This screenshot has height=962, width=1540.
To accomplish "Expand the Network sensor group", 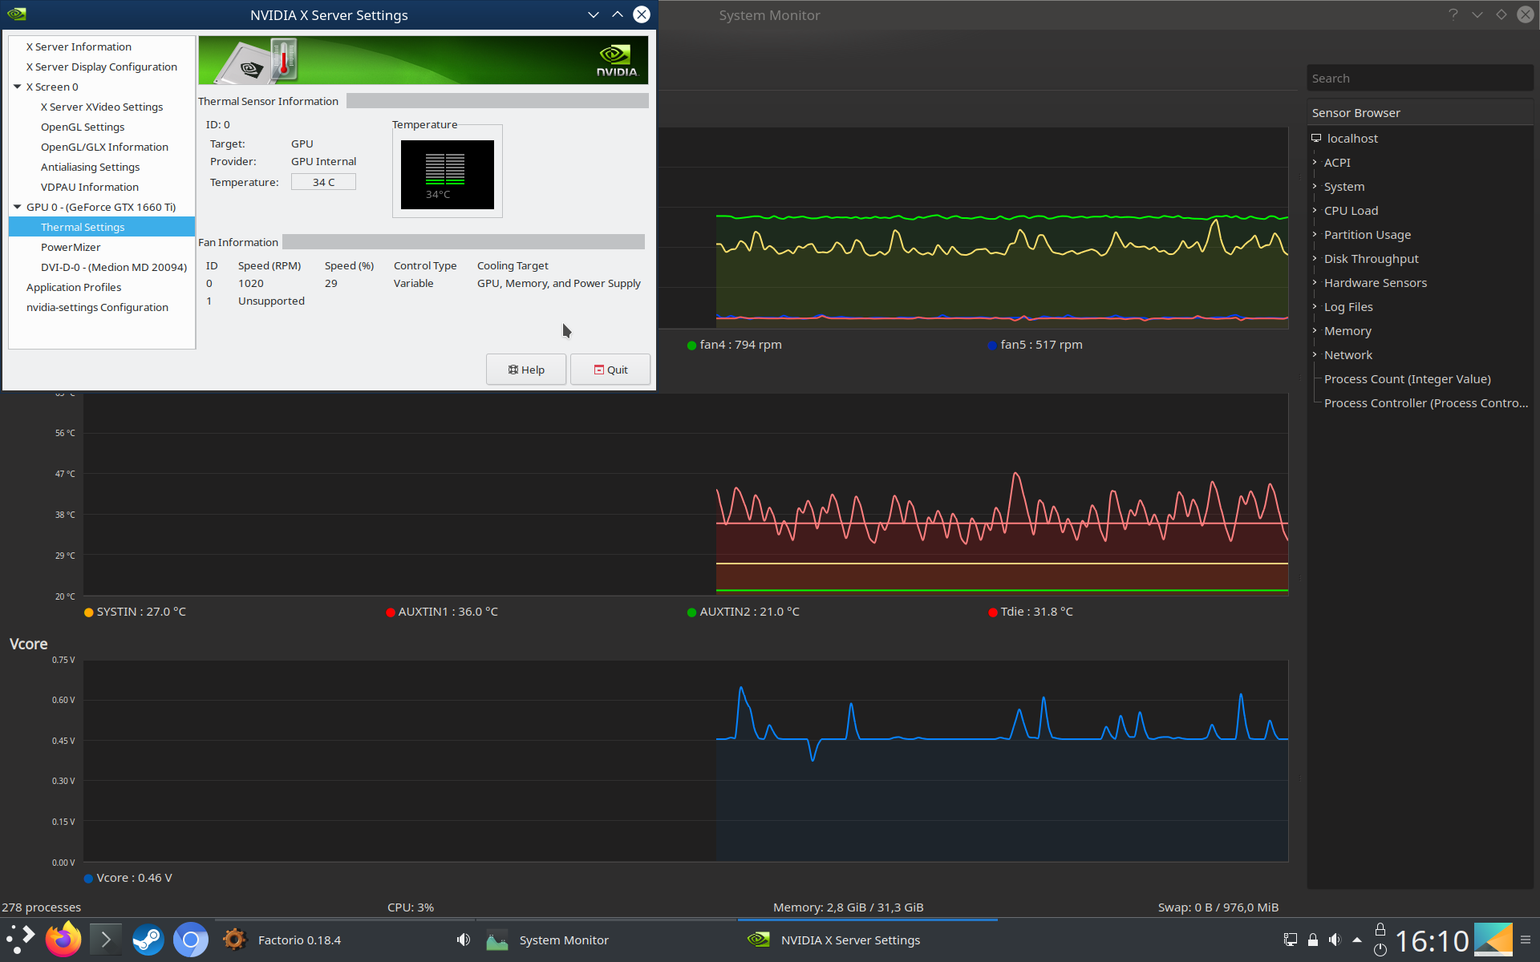I will (1315, 354).
